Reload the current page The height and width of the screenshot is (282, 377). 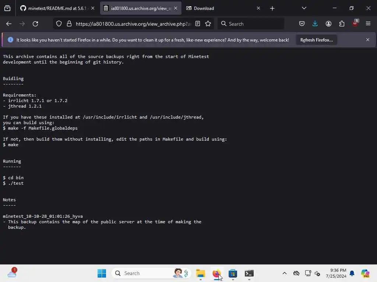click(35, 24)
